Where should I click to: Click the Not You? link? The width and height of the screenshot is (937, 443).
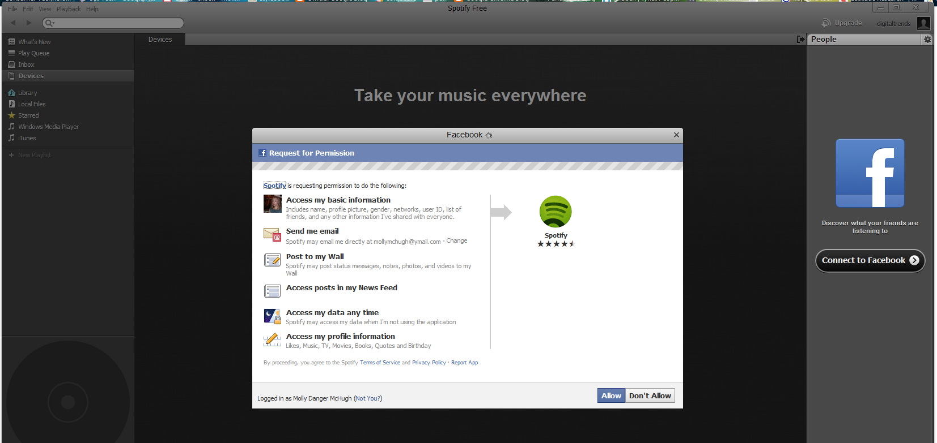[x=368, y=398]
